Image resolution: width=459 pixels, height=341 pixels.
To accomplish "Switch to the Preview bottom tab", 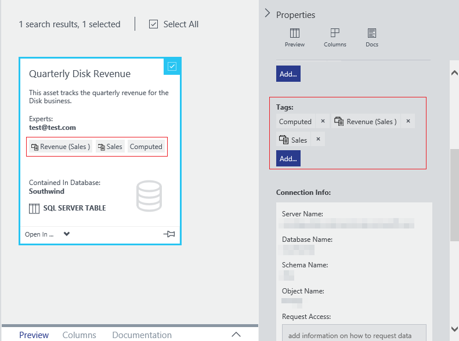I will coord(34,335).
